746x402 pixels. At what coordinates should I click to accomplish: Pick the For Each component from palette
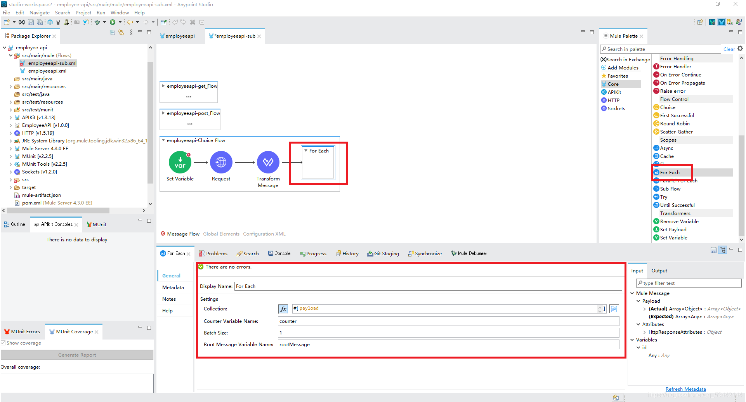[x=670, y=173]
